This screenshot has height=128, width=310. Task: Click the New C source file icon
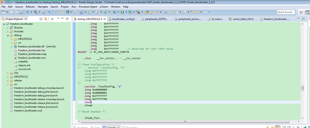(98, 12)
